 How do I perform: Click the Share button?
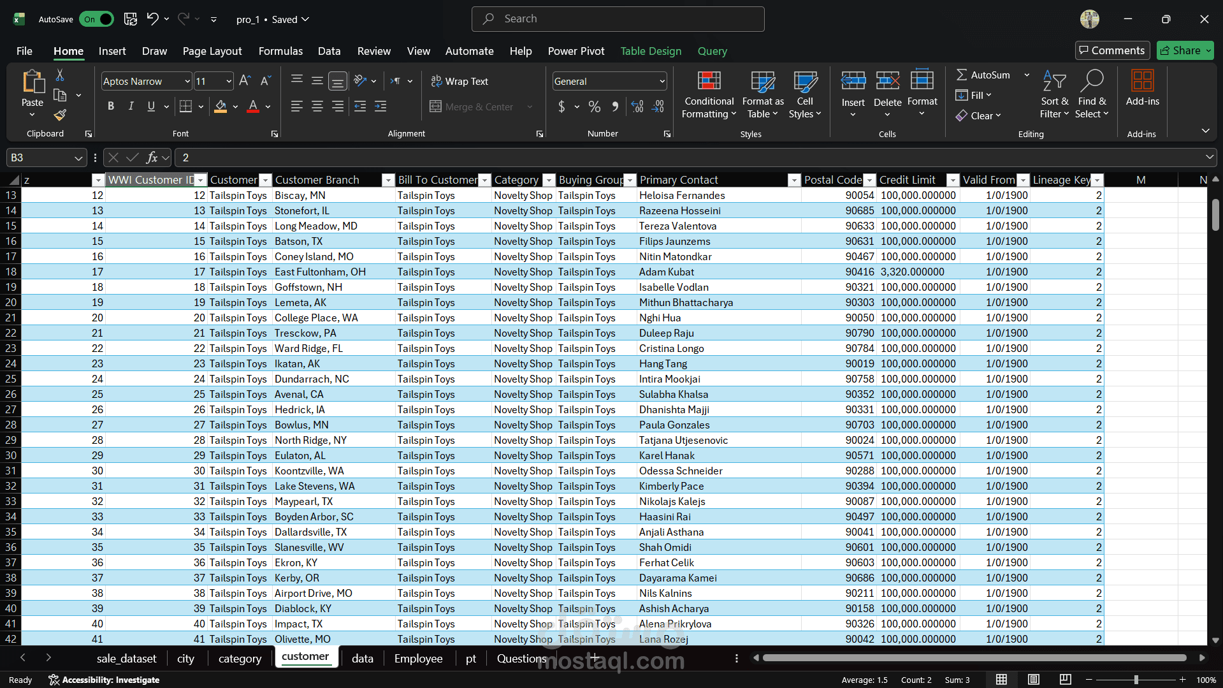click(1185, 50)
